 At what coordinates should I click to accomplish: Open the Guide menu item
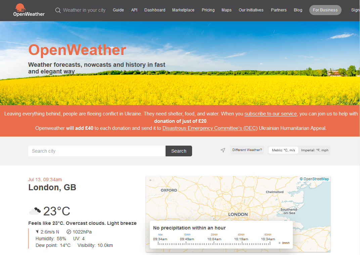click(x=118, y=10)
